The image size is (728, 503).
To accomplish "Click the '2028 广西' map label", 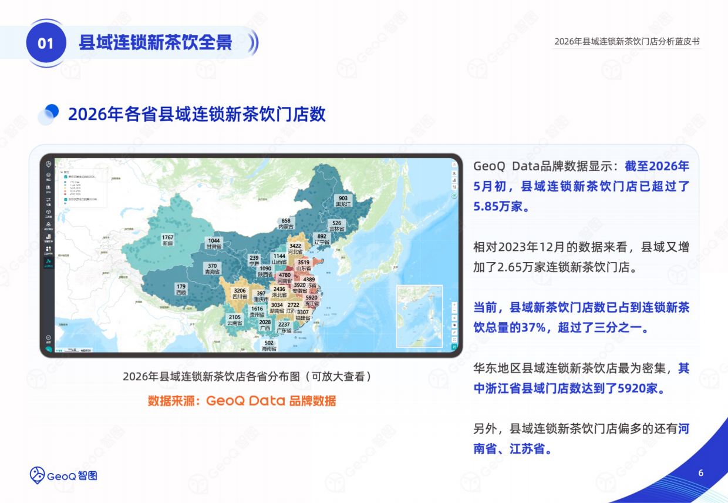I will 265,325.
